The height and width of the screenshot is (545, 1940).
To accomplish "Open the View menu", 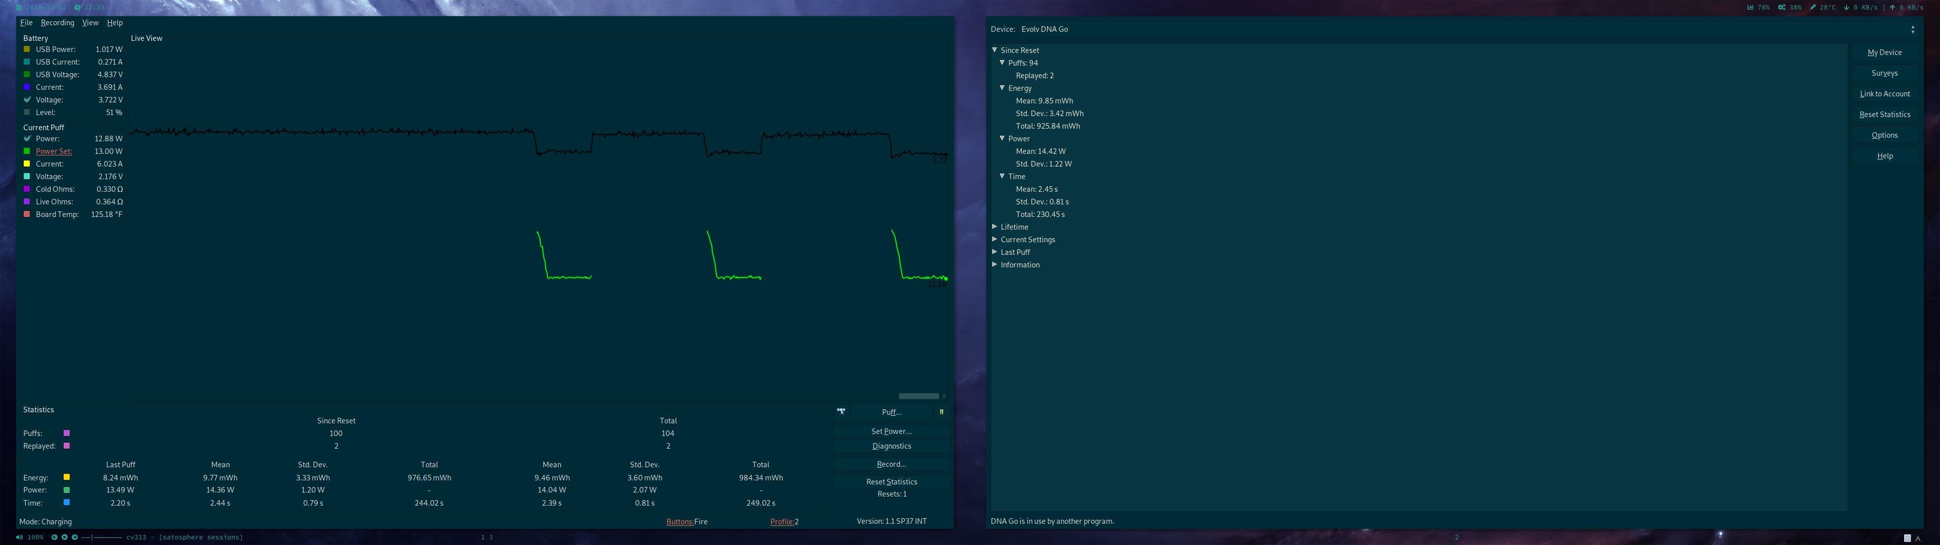I will click(x=90, y=23).
